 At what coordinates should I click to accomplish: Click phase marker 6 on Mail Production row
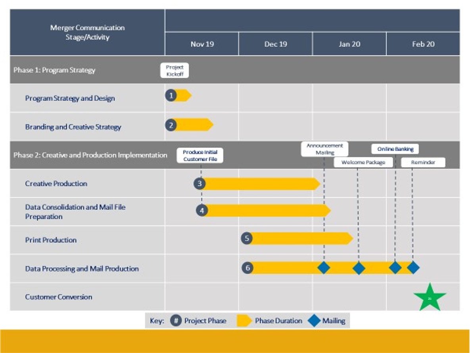click(x=248, y=268)
